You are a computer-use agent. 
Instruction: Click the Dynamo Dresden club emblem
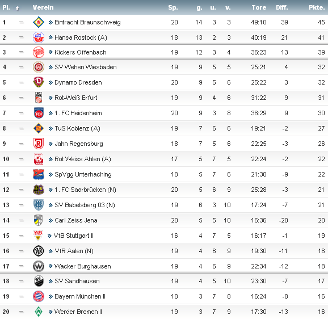click(39, 82)
